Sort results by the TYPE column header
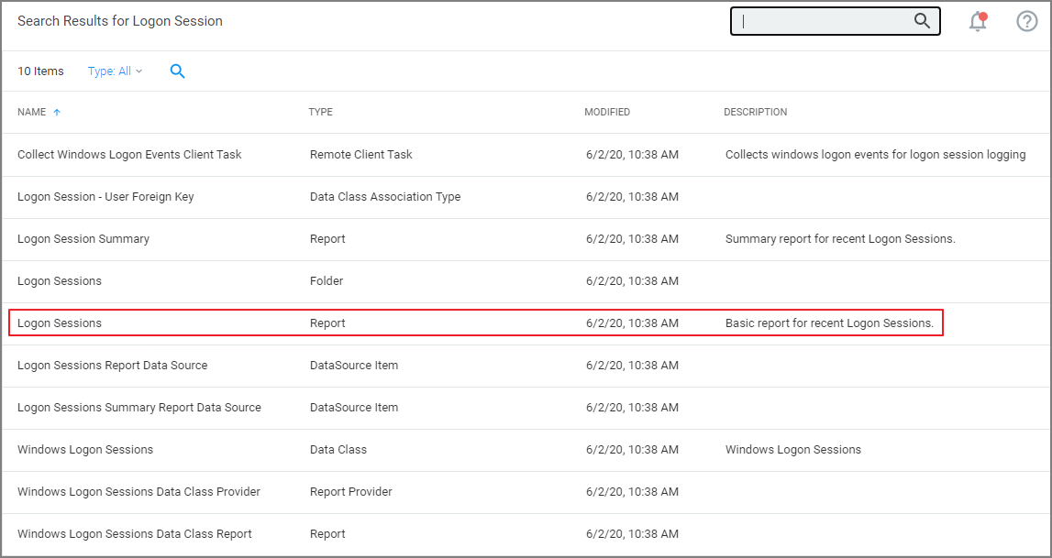Image resolution: width=1052 pixels, height=558 pixels. (321, 111)
